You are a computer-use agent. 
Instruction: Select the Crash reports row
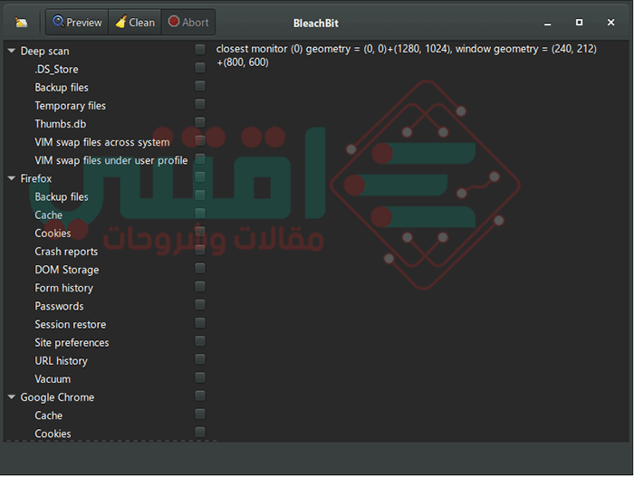coord(66,252)
